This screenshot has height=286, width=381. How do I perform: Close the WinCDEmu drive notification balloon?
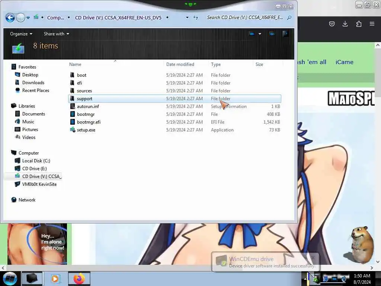[313, 257]
